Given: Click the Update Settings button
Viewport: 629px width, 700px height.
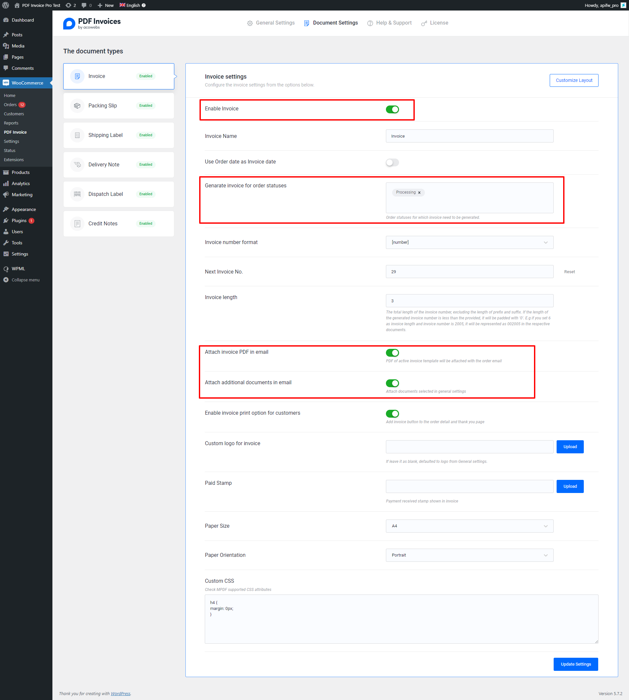Looking at the screenshot, I should point(575,664).
